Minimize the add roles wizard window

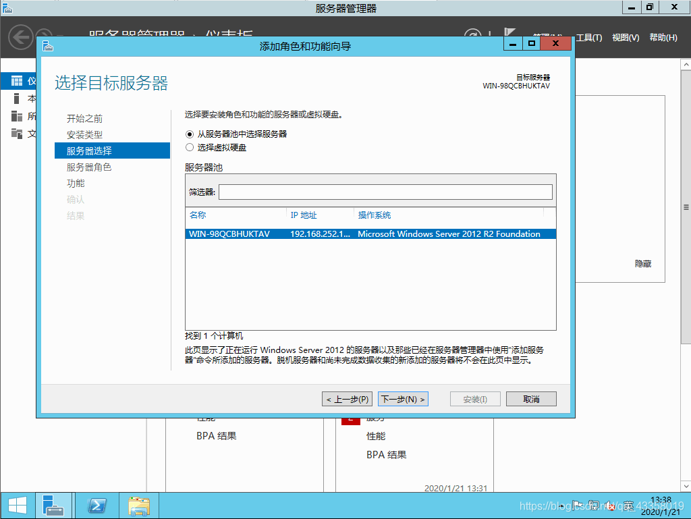point(513,43)
